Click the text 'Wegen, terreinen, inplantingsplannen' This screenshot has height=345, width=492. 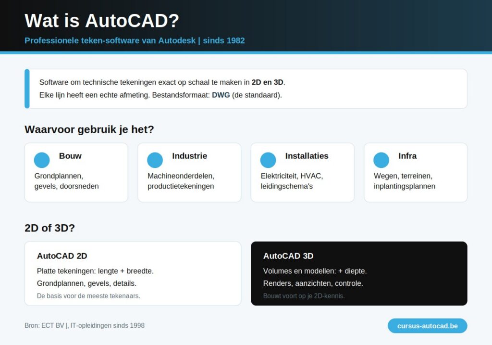405,181
